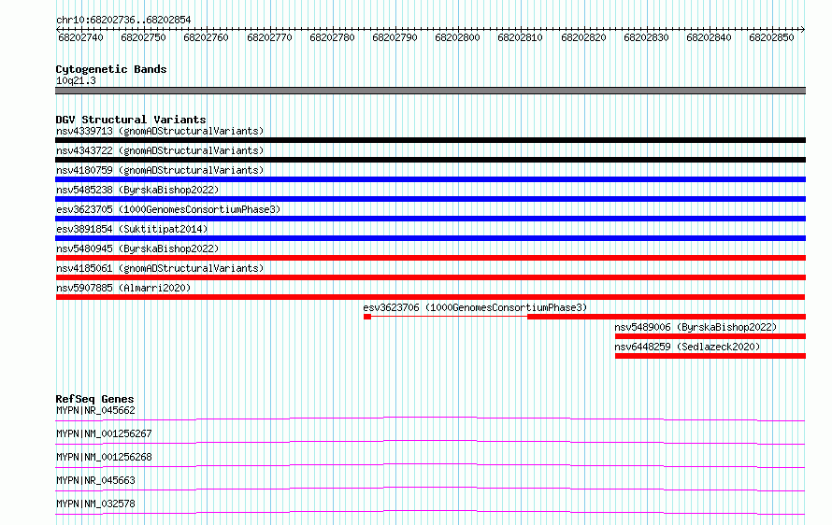Click ruler position 68202810

pyautogui.click(x=520, y=37)
